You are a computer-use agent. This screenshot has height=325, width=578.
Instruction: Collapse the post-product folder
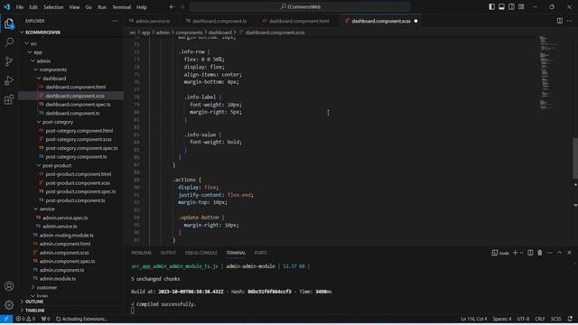coord(57,165)
